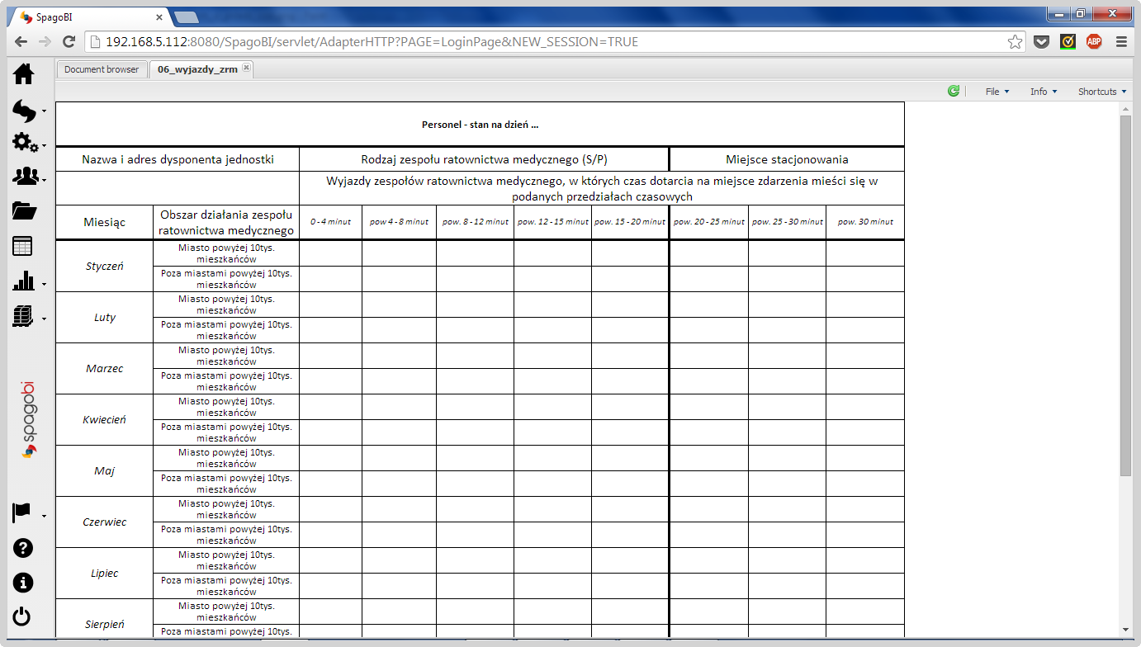
Task: Open the folder document browser icon
Action: [25, 211]
